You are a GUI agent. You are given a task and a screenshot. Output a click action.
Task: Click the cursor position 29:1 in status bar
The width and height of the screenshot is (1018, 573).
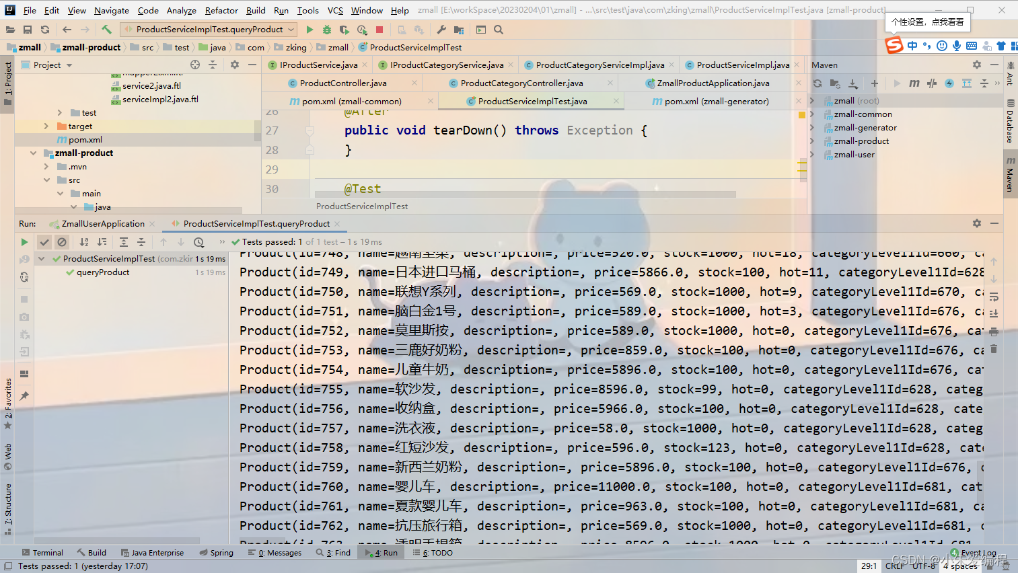click(869, 566)
